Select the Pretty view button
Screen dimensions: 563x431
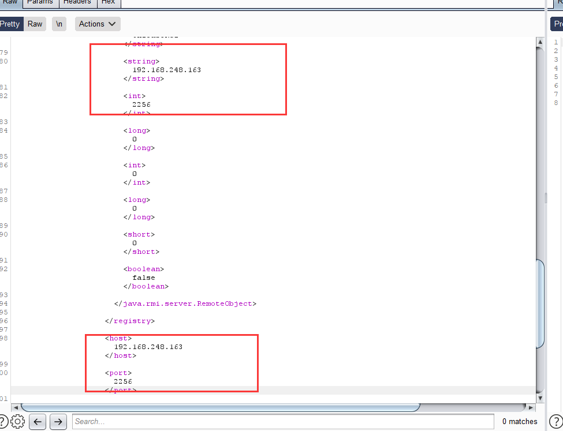tap(11, 24)
